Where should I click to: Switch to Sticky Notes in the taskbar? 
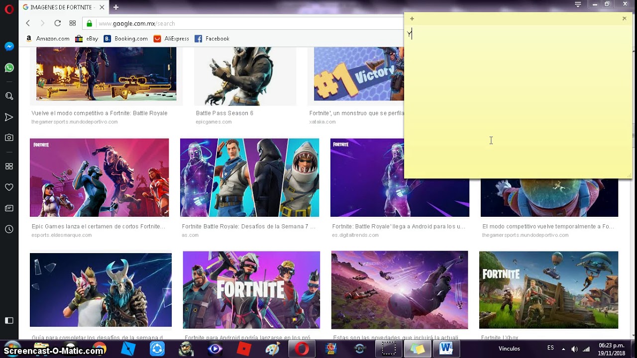coord(418,349)
